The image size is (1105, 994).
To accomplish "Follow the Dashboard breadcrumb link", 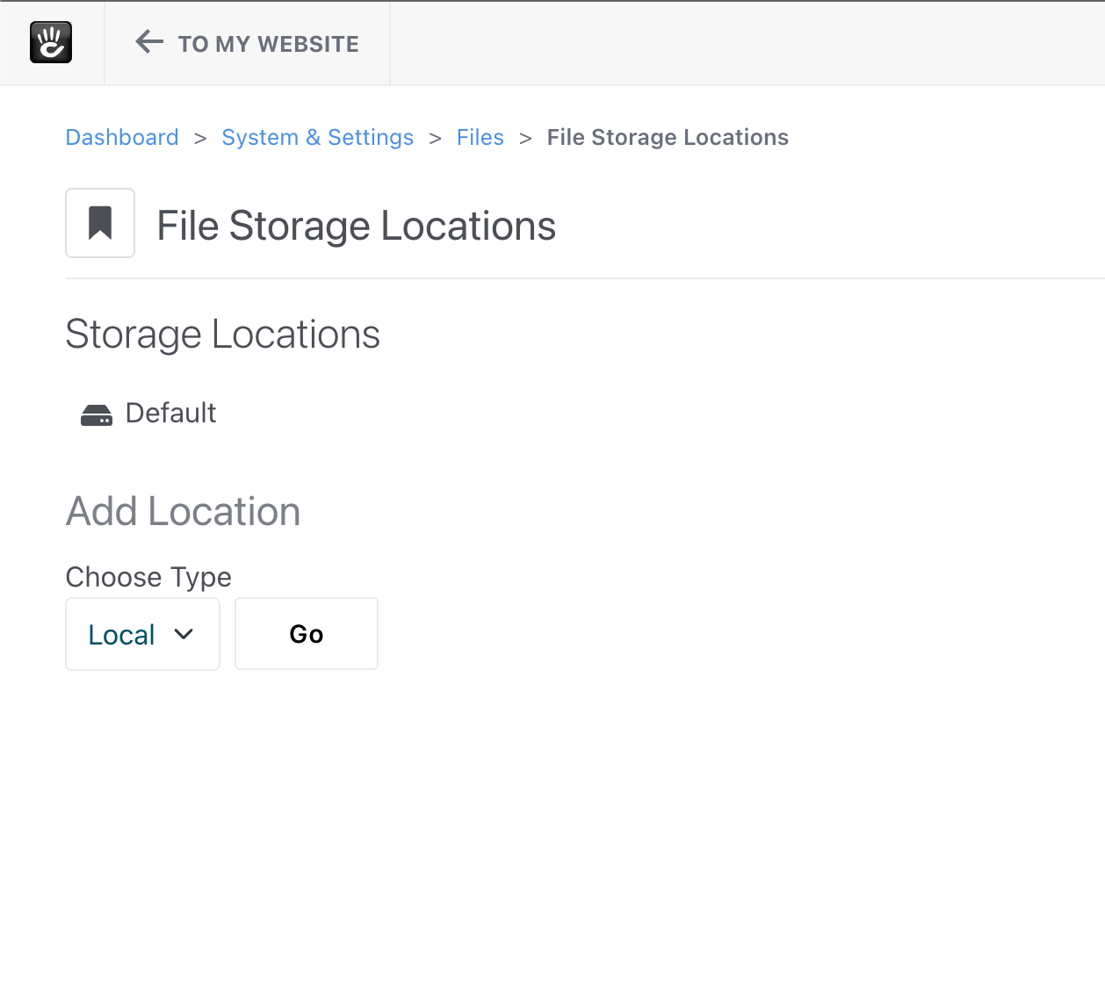I will click(122, 137).
